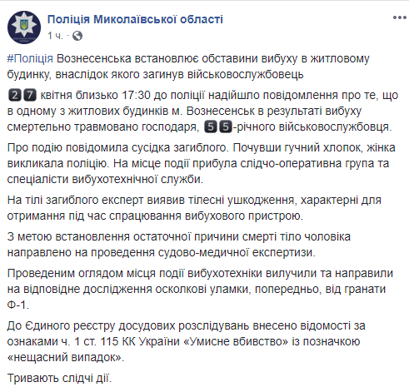Click the police badge profile avatar
The image size is (409, 387).
coord(24,27)
